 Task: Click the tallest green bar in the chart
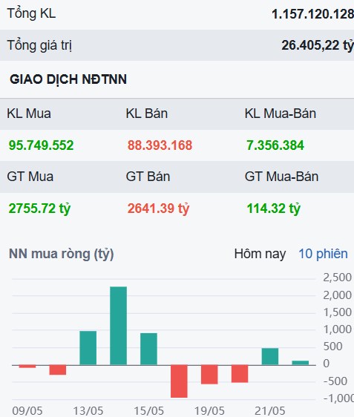coord(118,326)
